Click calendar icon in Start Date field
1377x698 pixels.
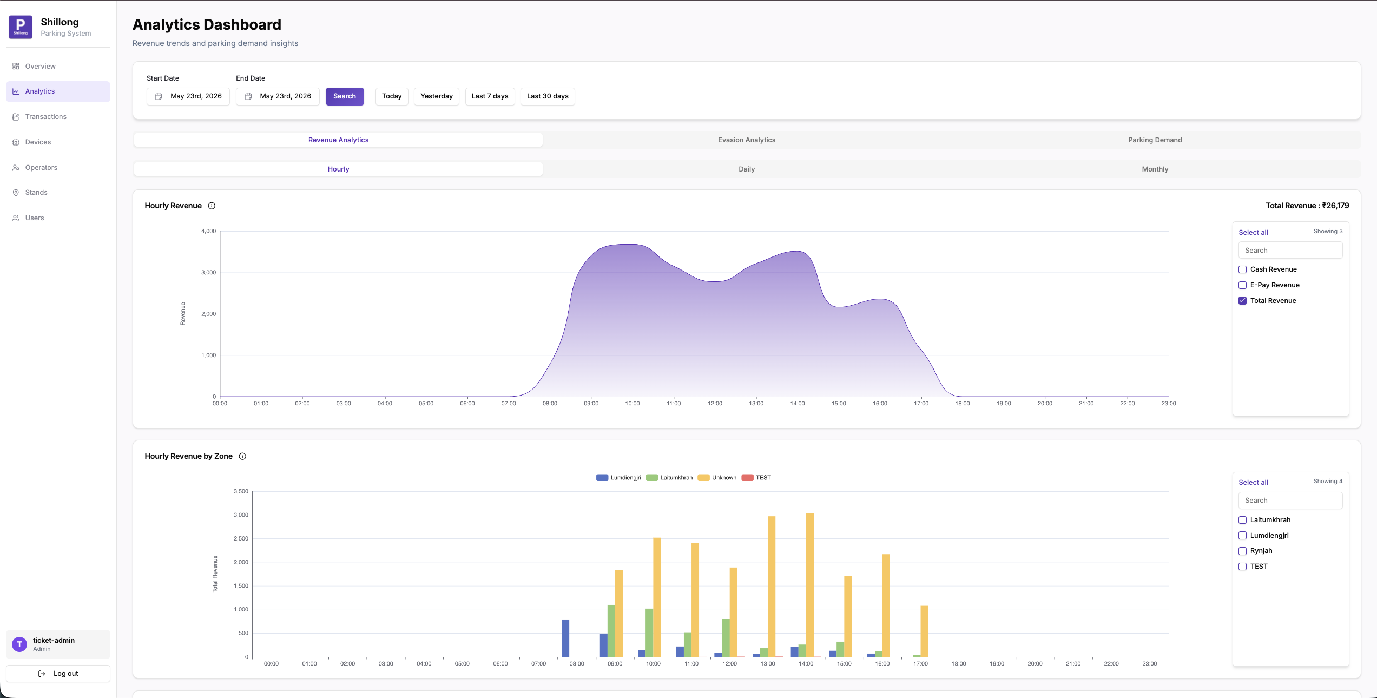159,96
